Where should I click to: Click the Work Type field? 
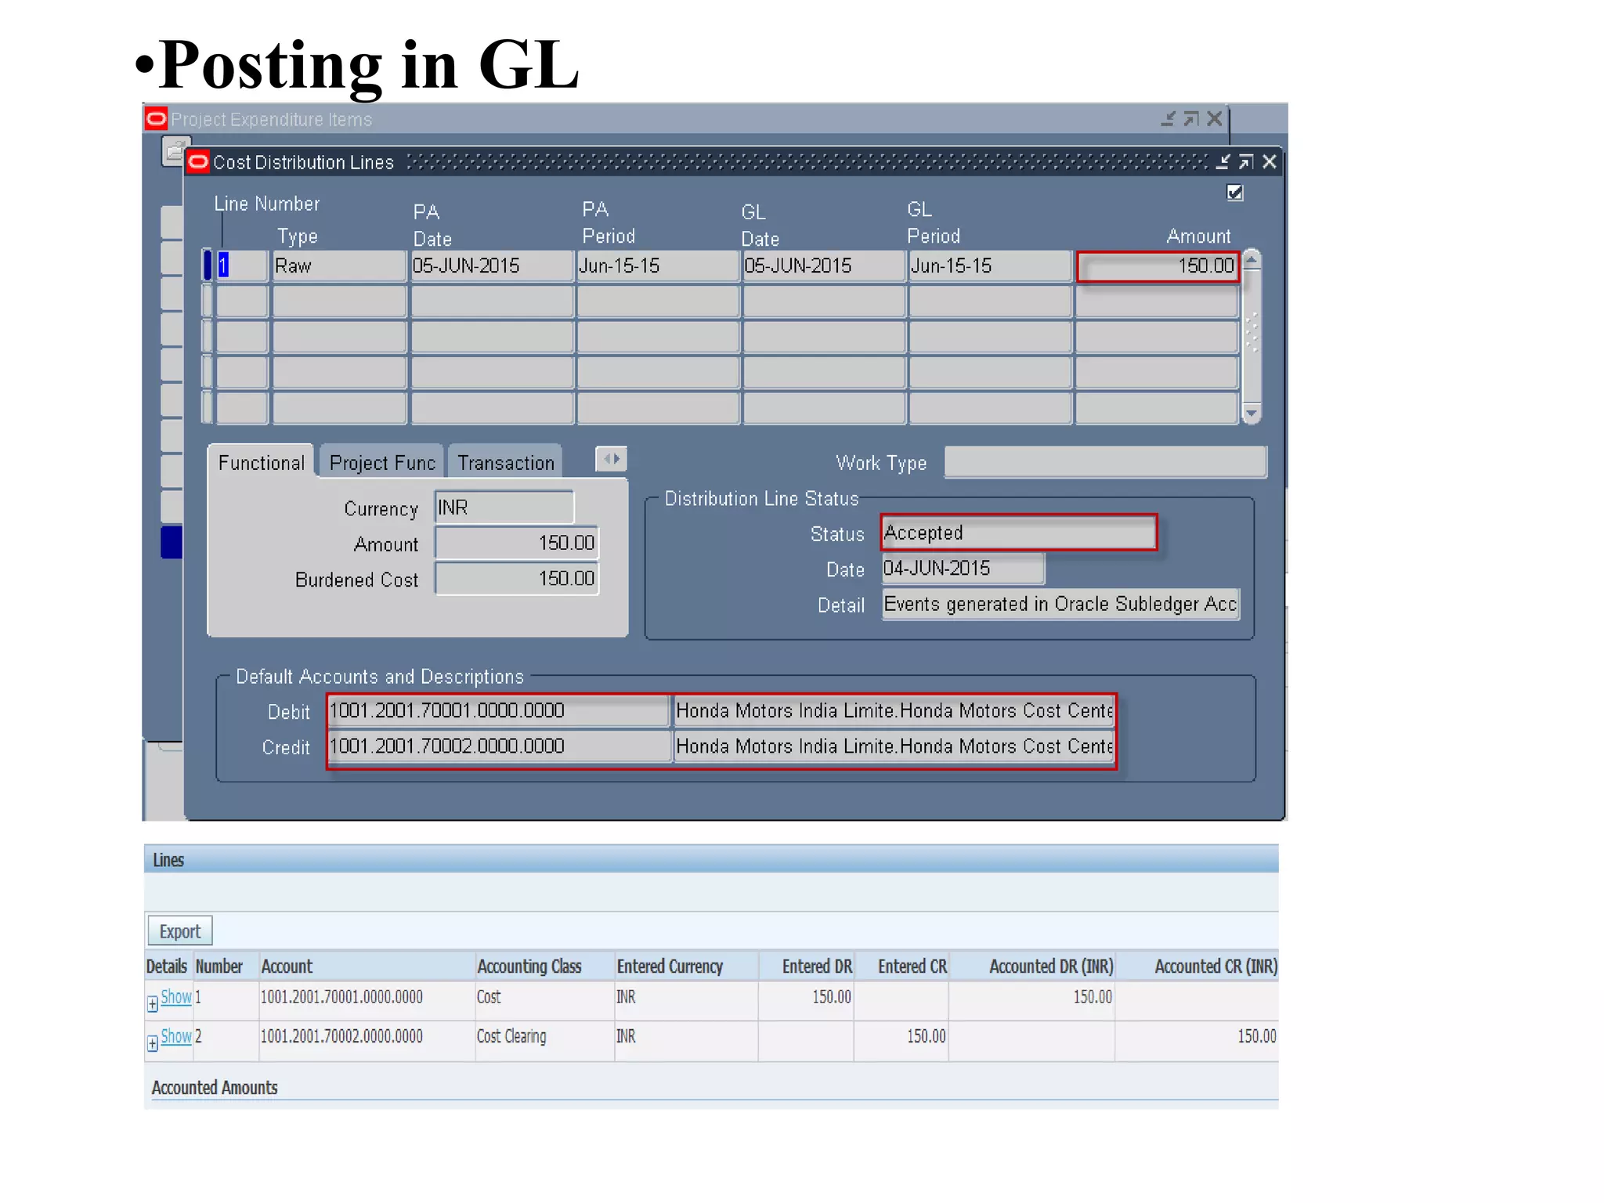click(1104, 462)
